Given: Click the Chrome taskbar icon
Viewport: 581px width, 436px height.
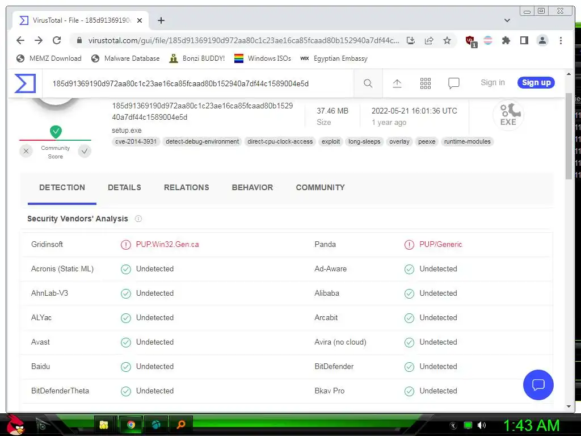Looking at the screenshot, I should [131, 425].
